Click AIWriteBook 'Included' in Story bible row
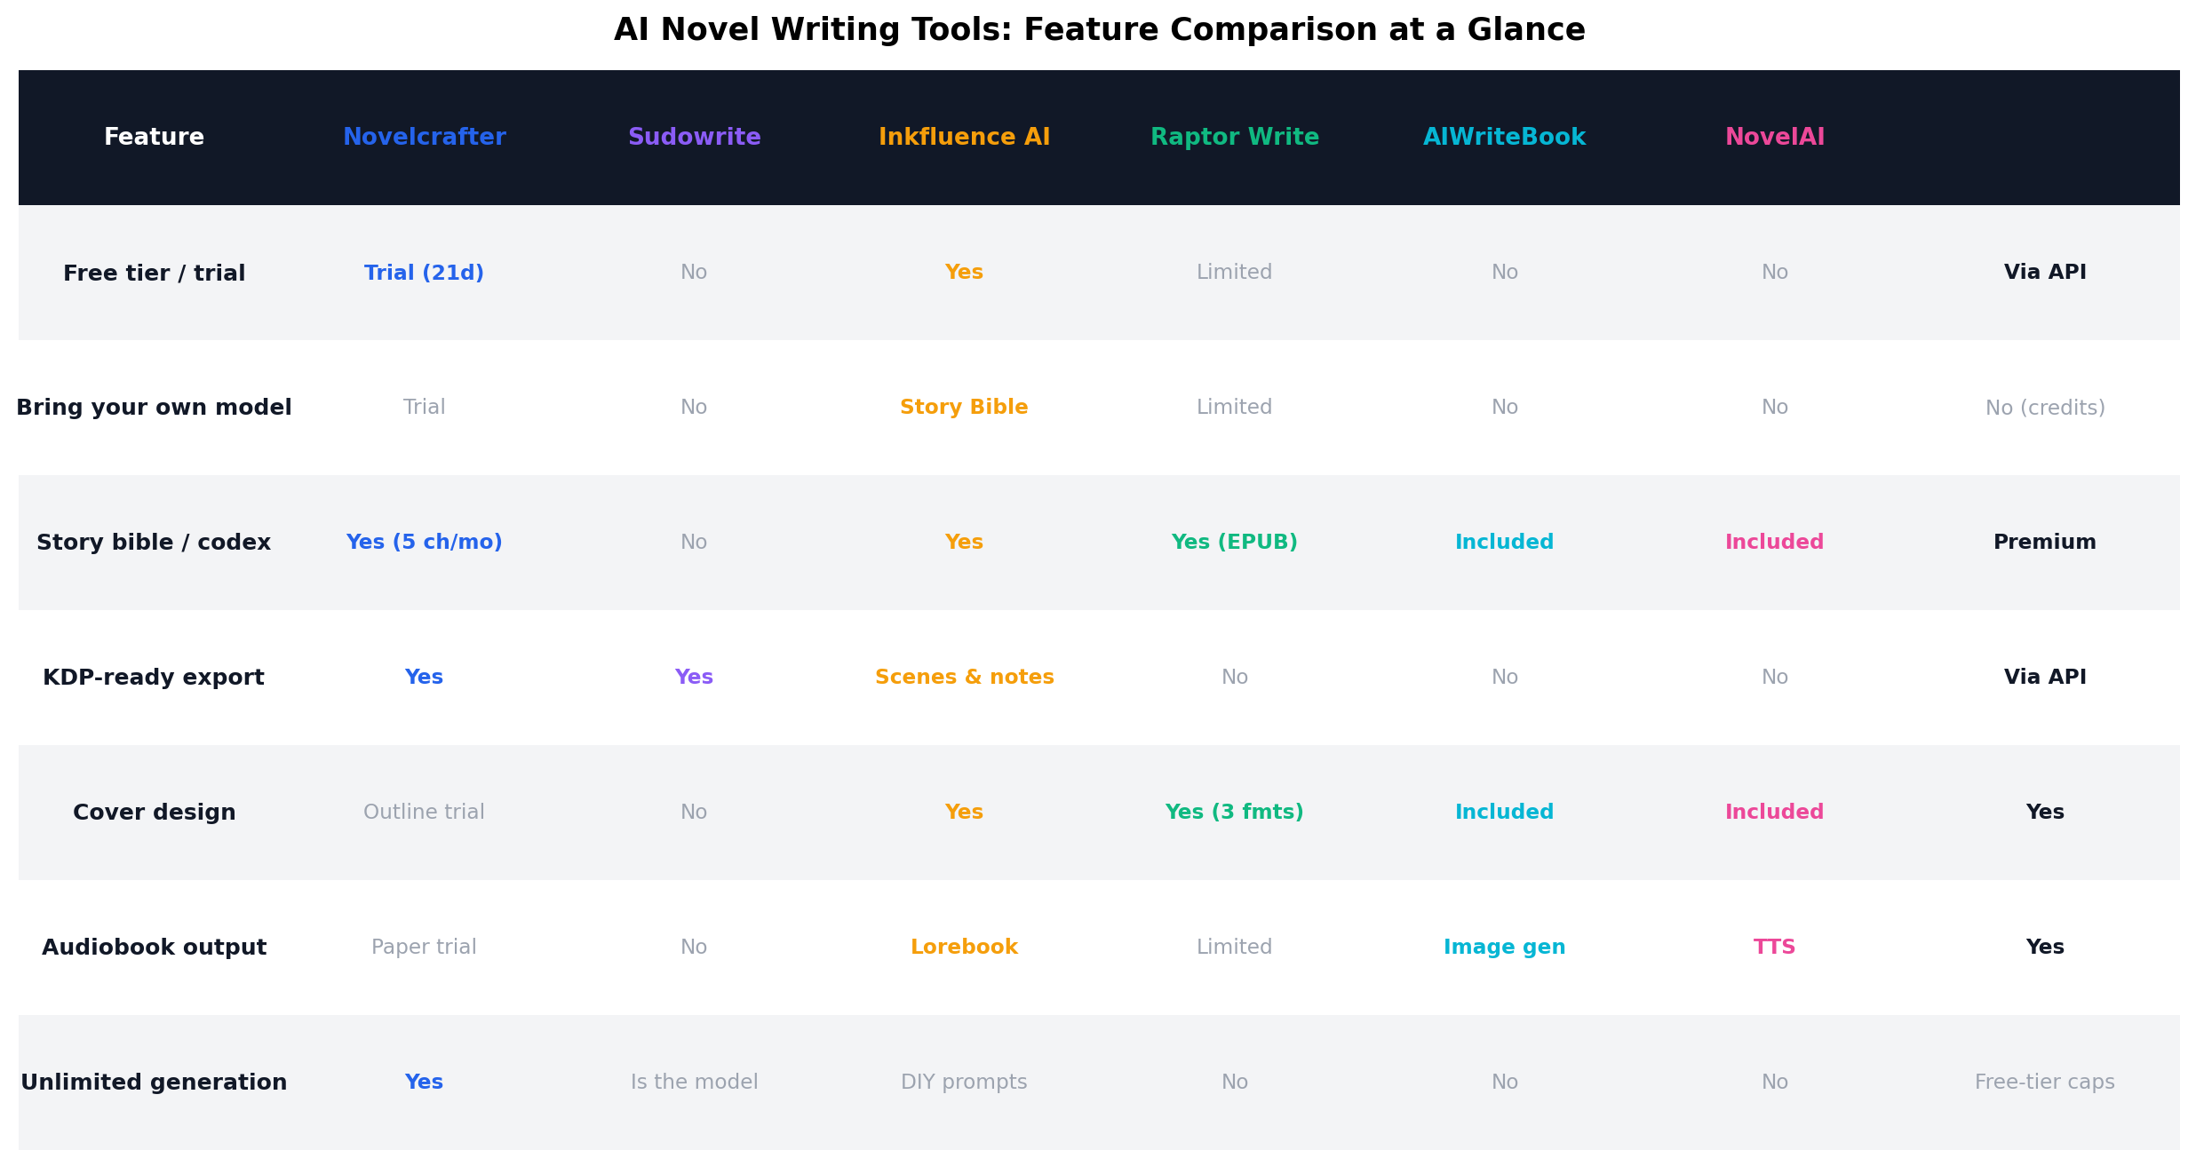The image size is (2196, 1166). click(x=1505, y=543)
